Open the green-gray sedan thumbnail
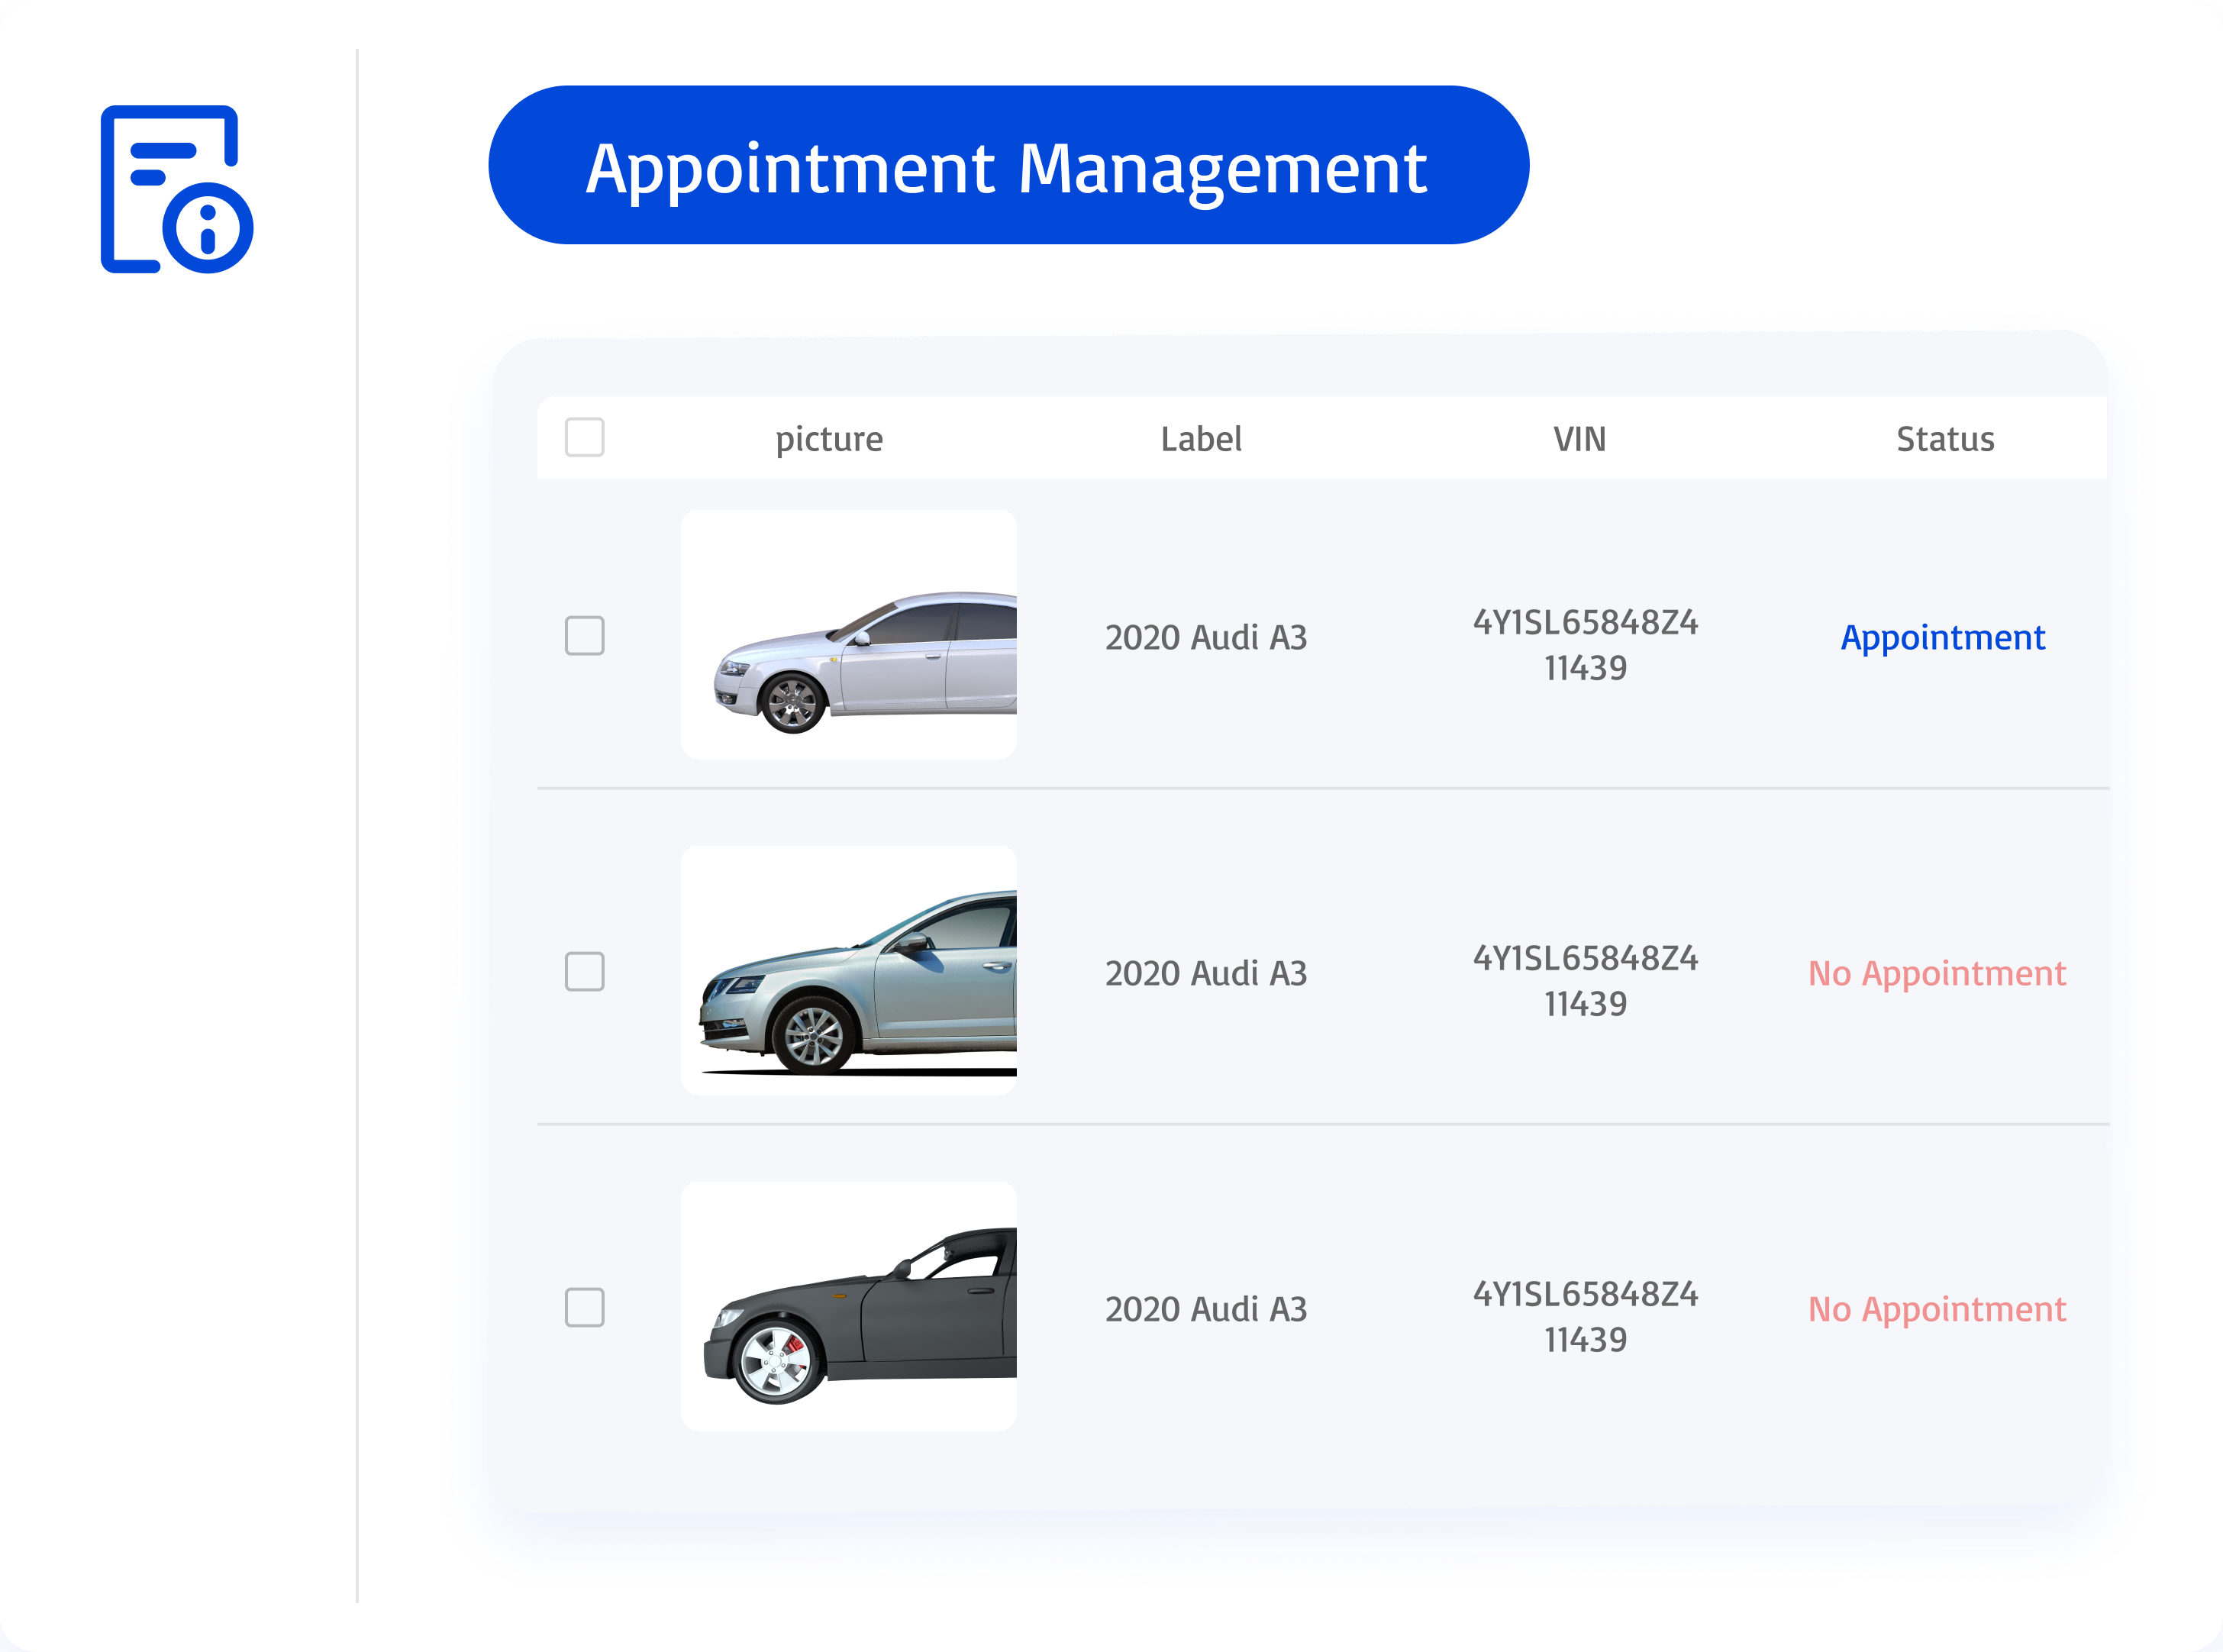 [x=849, y=971]
